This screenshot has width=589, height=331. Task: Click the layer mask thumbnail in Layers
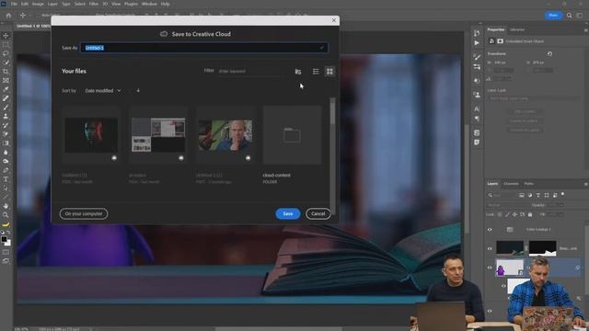[x=542, y=248]
